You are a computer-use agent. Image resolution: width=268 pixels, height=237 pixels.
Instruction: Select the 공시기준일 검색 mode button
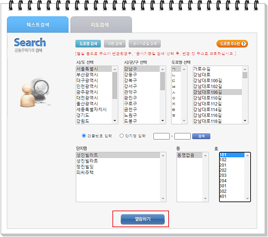pyautogui.click(x=145, y=44)
